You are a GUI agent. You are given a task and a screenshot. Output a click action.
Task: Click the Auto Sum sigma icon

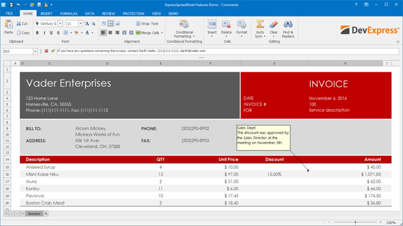pos(260,24)
